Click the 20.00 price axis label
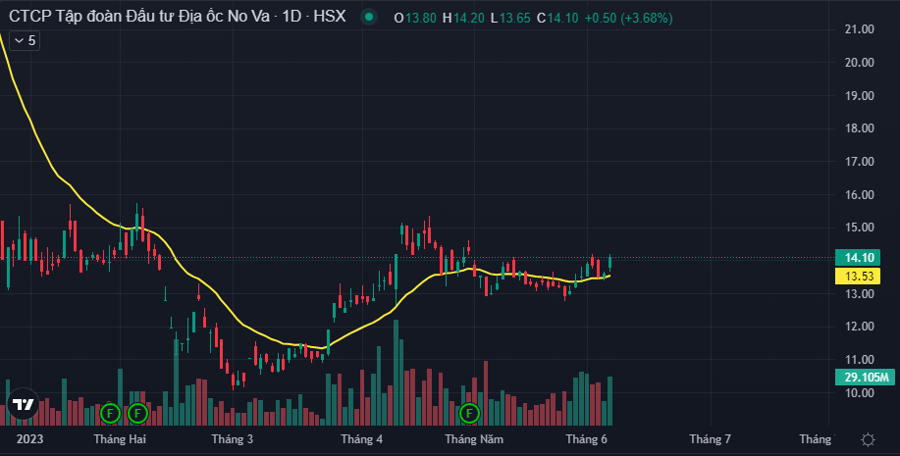Image resolution: width=900 pixels, height=456 pixels. (860, 63)
